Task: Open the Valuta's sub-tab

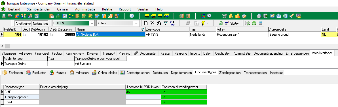Action: tap(58, 73)
